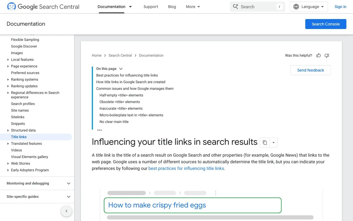Open the Documentation tab in top nav

[x=111, y=7]
